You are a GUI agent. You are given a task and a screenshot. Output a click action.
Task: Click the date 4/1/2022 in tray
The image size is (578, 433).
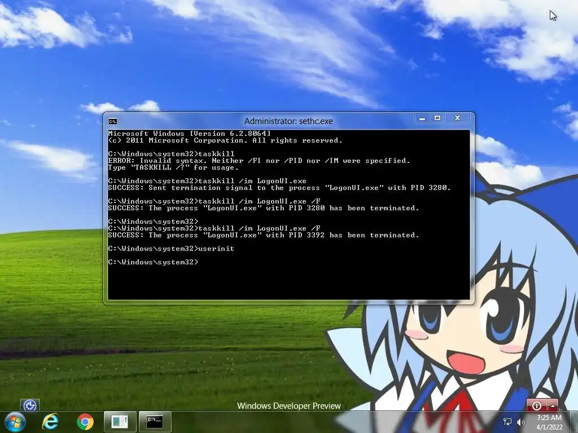pyautogui.click(x=549, y=427)
